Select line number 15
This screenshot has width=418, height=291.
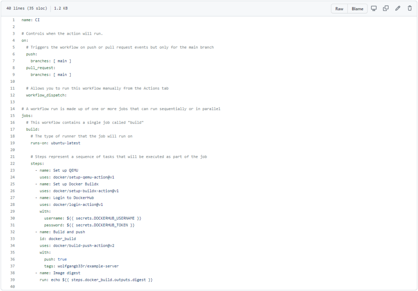pos(13,116)
